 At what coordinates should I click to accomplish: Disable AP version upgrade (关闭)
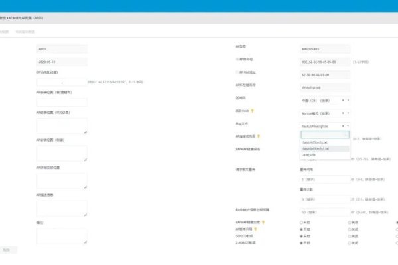tap(350, 229)
